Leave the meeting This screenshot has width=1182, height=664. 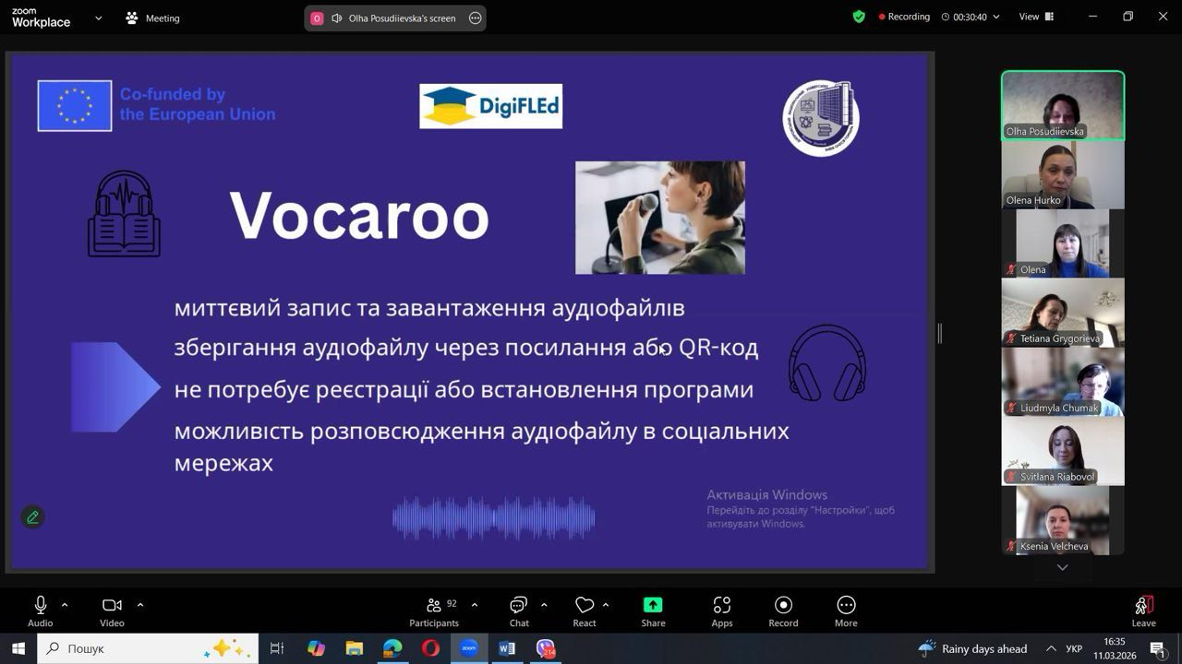(1143, 611)
